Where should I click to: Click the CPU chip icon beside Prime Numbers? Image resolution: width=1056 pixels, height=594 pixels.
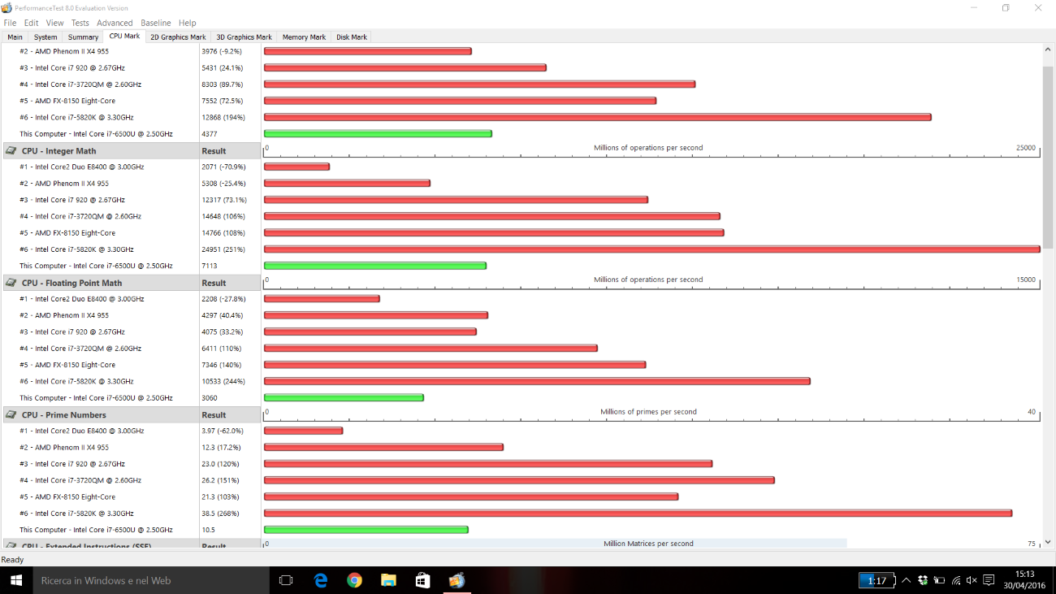click(x=11, y=415)
